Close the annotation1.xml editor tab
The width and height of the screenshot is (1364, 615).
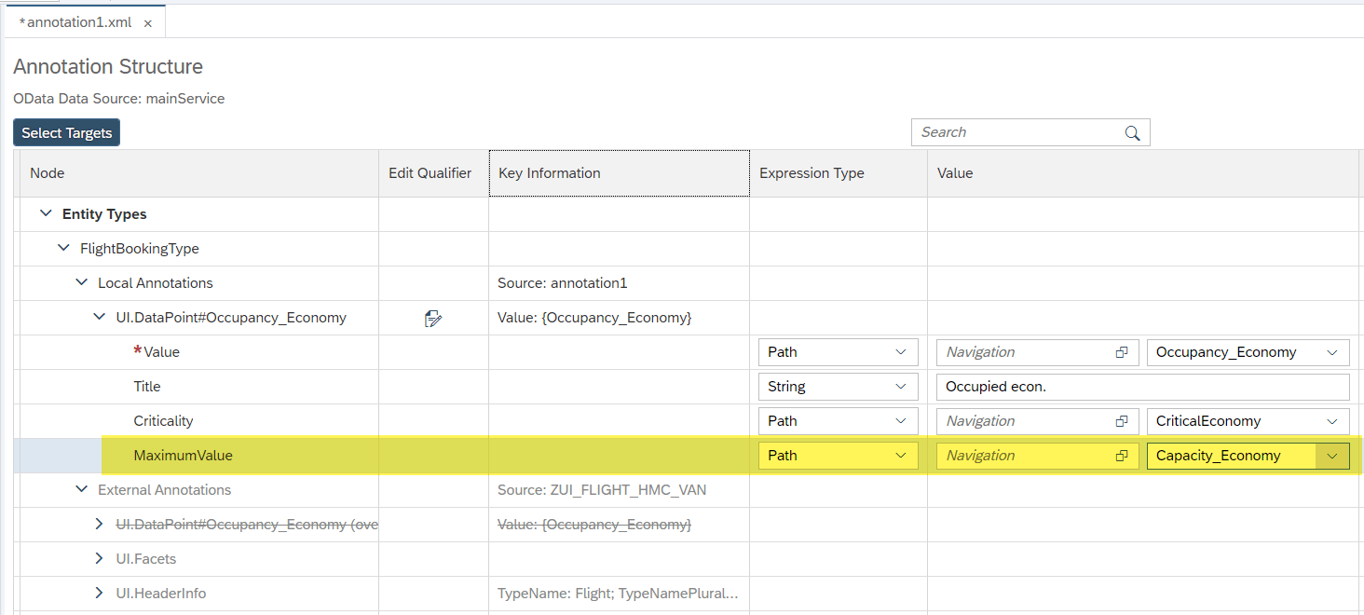coord(147,21)
